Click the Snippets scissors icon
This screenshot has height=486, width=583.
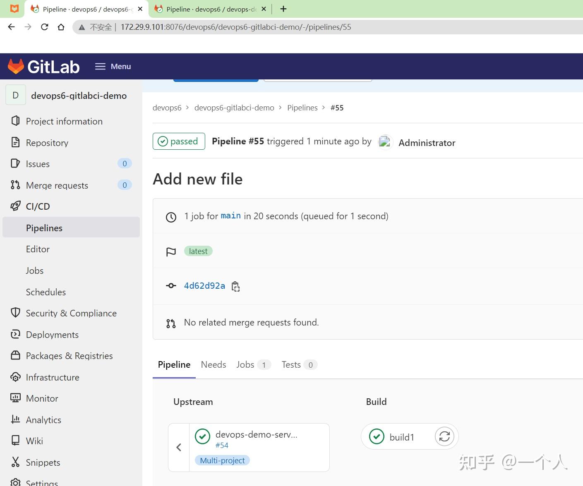tap(15, 462)
